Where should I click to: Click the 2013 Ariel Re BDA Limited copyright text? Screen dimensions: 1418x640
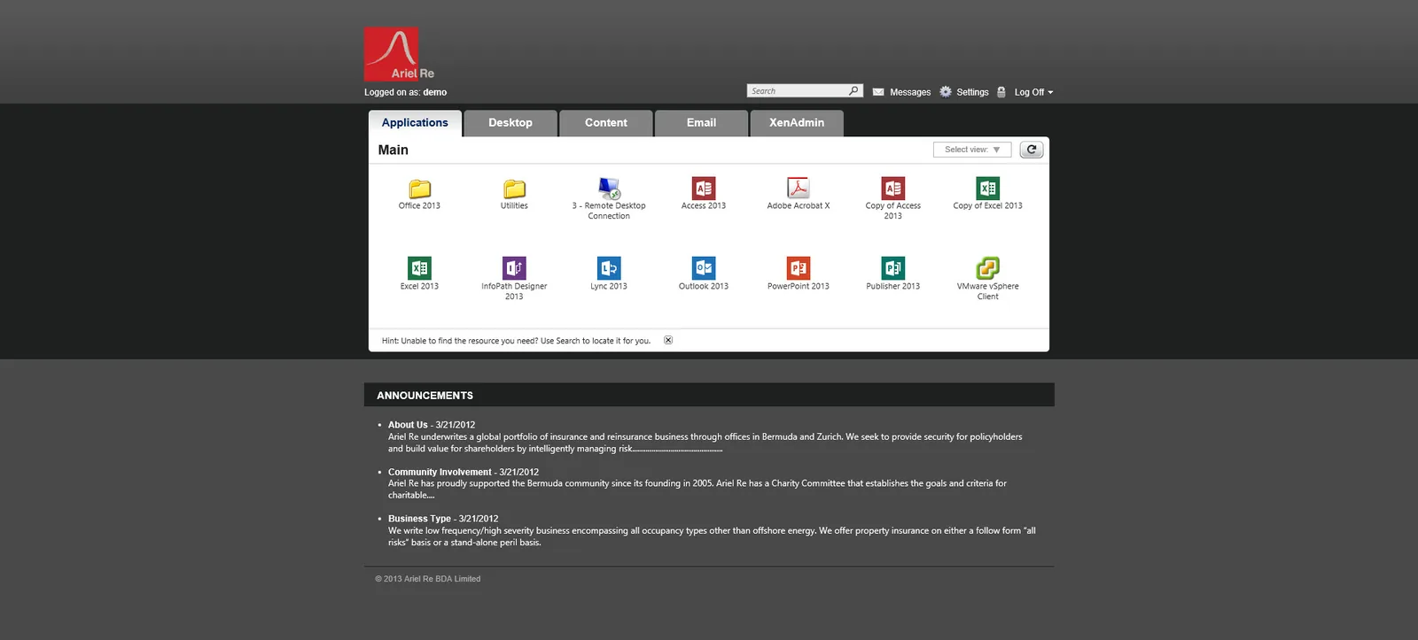coord(428,579)
